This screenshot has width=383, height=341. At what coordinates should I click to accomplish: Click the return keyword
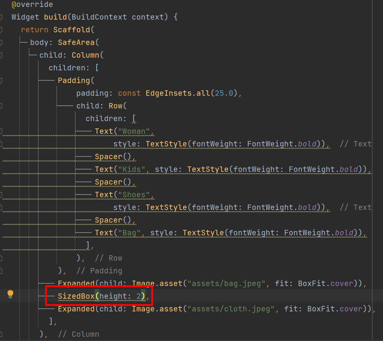[x=35, y=30]
